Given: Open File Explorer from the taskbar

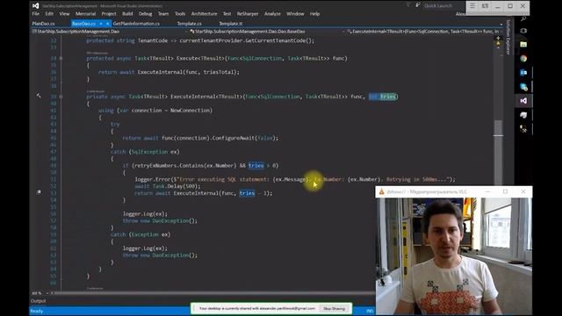Looking at the screenshot, I should click(x=523, y=45).
